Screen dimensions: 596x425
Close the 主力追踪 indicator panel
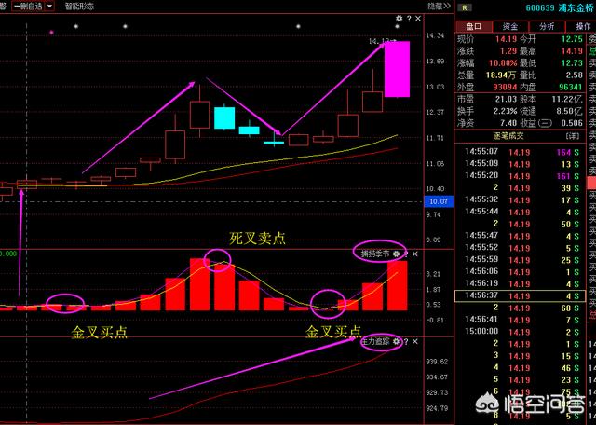click(x=414, y=342)
